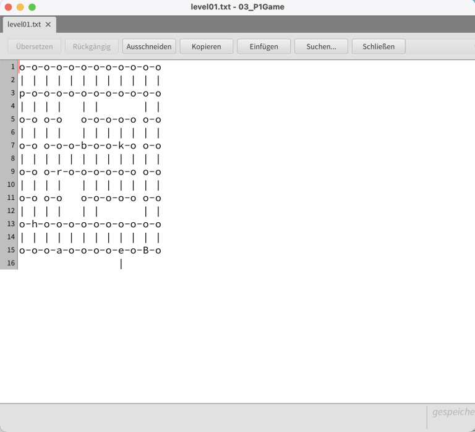The width and height of the screenshot is (475, 432).
Task: Click line number 16 in the gutter
Action: (x=11, y=264)
